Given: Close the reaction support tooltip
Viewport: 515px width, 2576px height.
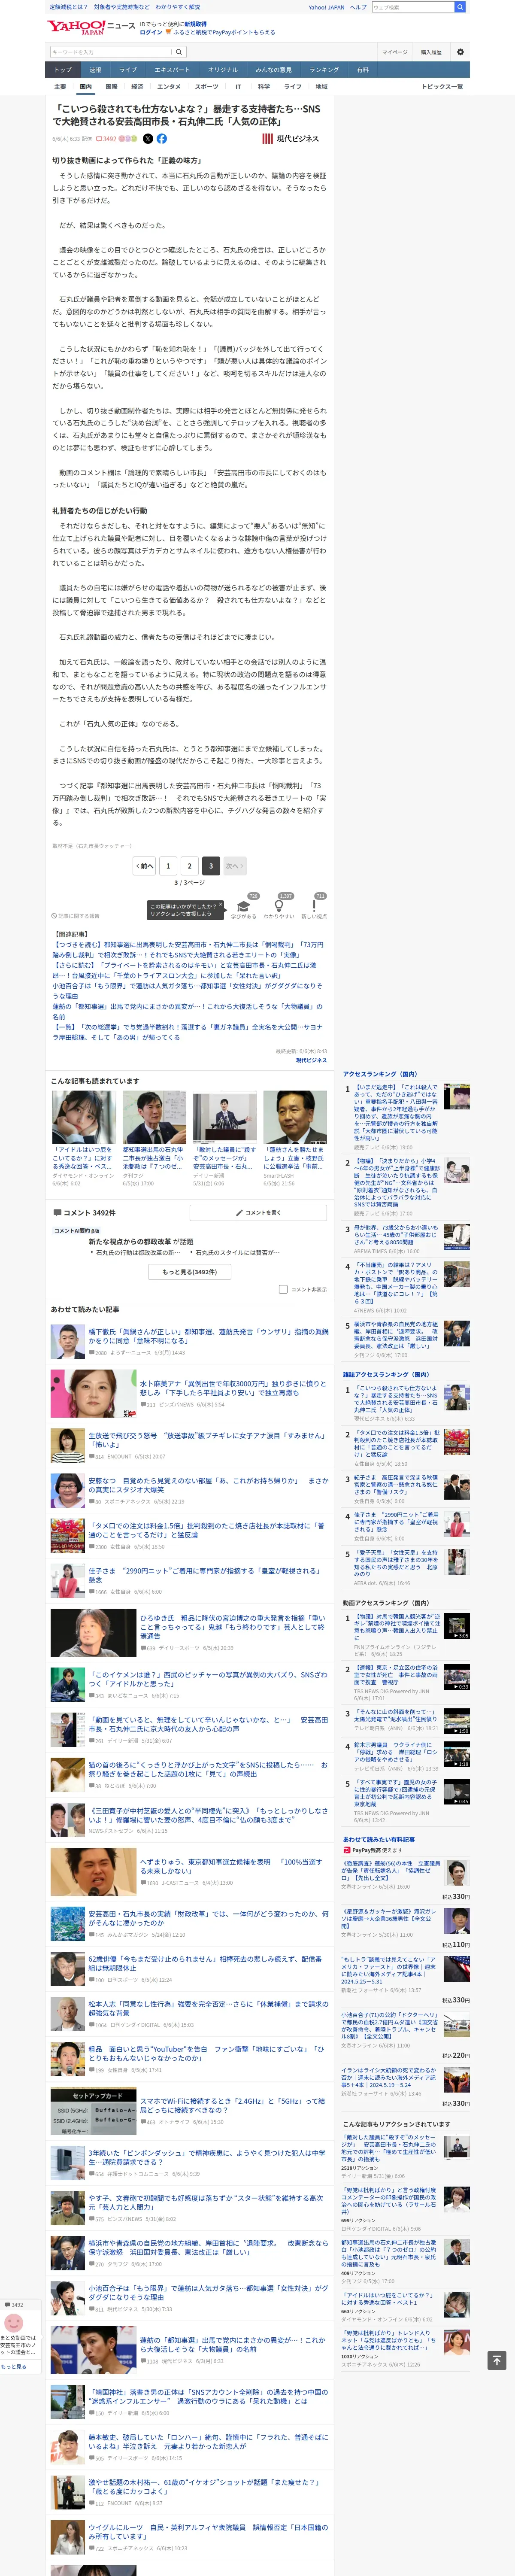Looking at the screenshot, I should coord(221,904).
